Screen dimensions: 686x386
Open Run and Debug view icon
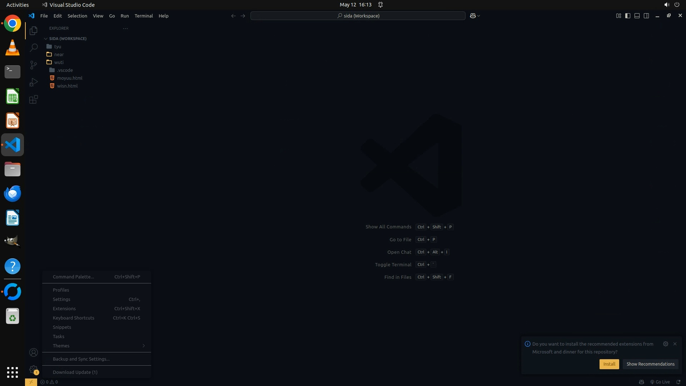34,82
